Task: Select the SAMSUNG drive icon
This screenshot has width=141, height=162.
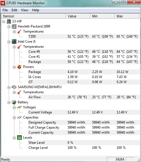Action: coord(14,87)
